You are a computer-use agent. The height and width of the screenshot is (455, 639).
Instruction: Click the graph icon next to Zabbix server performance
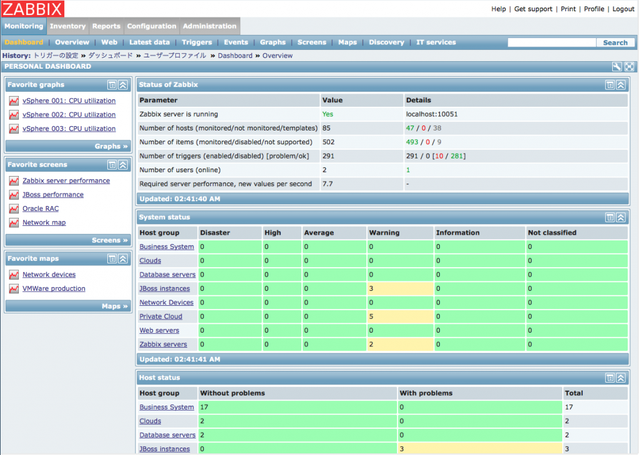(14, 180)
